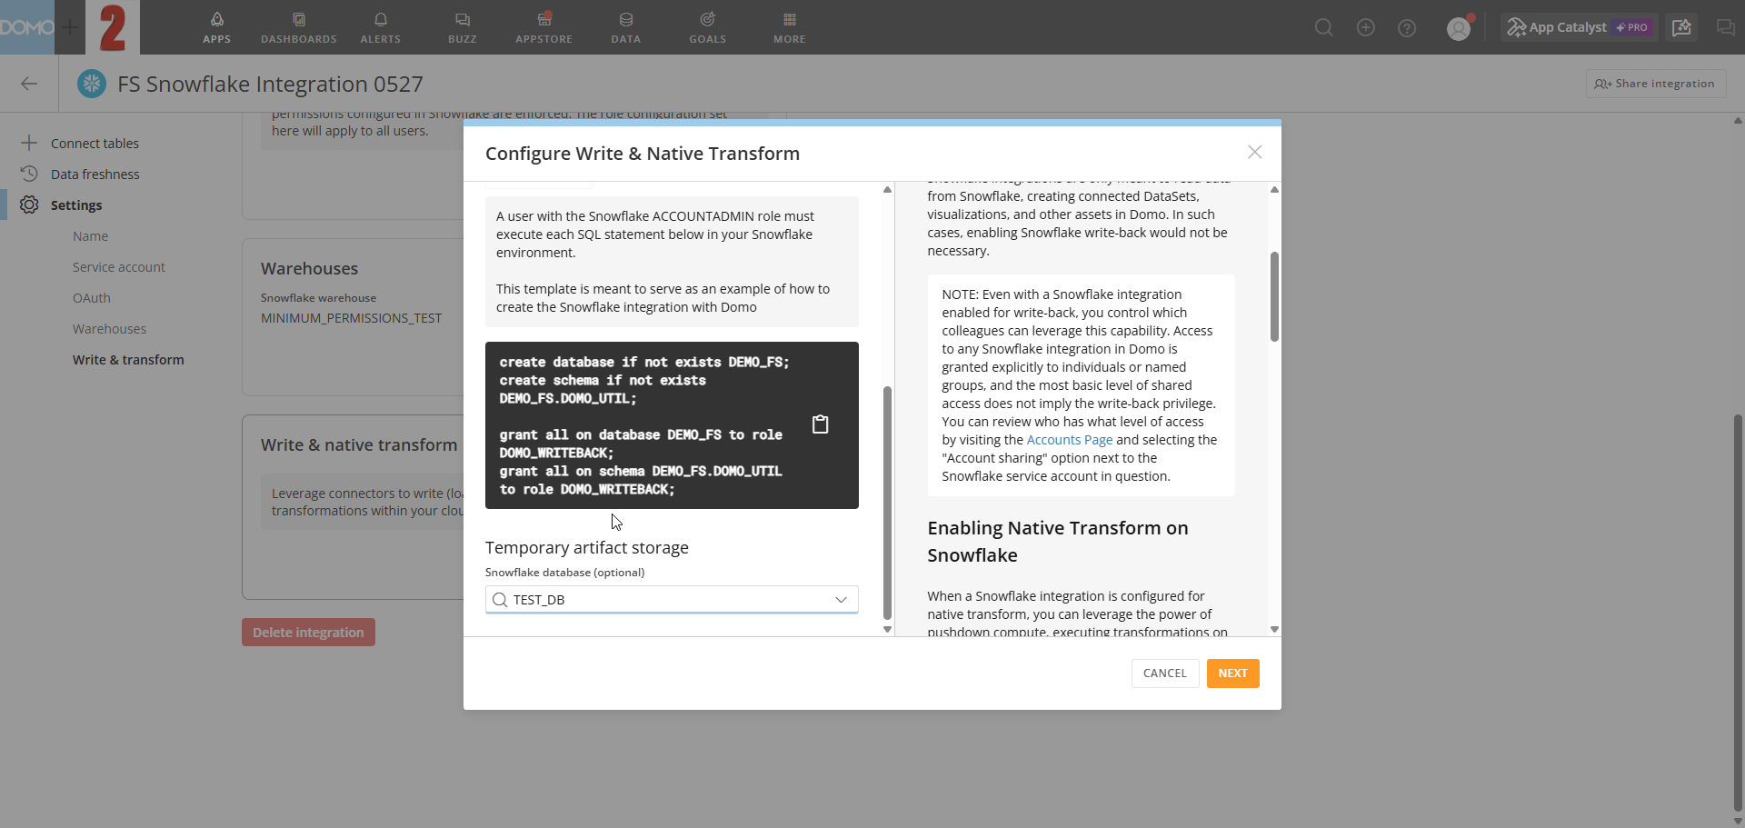Screen dimensions: 1745x828
Task: Click the Temporary artifact storage heading
Action: (587, 548)
